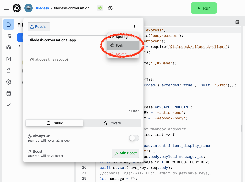Click the tiledesk user link

tap(43, 8)
